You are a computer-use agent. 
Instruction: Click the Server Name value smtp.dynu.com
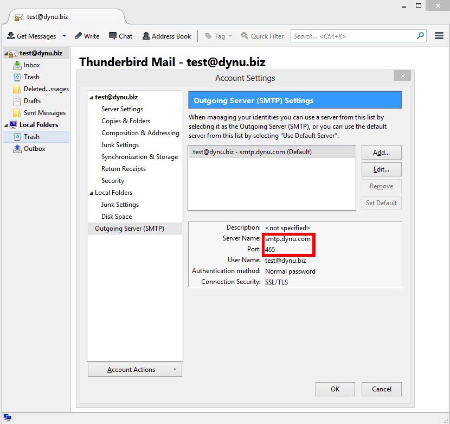pyautogui.click(x=288, y=239)
